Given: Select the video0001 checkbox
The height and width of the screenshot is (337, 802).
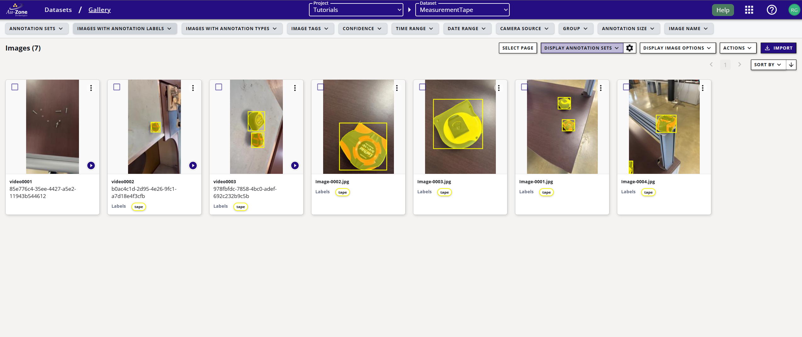Looking at the screenshot, I should point(15,87).
